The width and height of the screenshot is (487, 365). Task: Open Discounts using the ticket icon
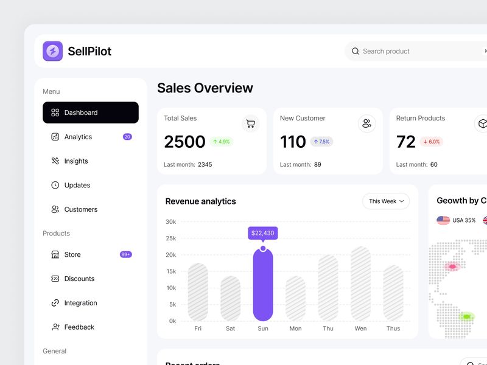[x=54, y=279]
